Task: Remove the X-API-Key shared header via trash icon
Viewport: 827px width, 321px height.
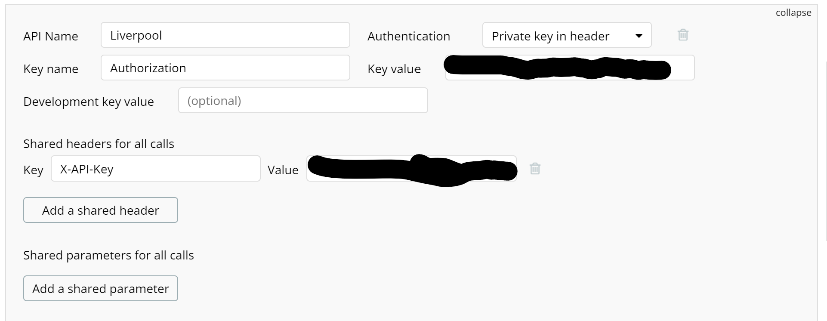Action: point(535,169)
